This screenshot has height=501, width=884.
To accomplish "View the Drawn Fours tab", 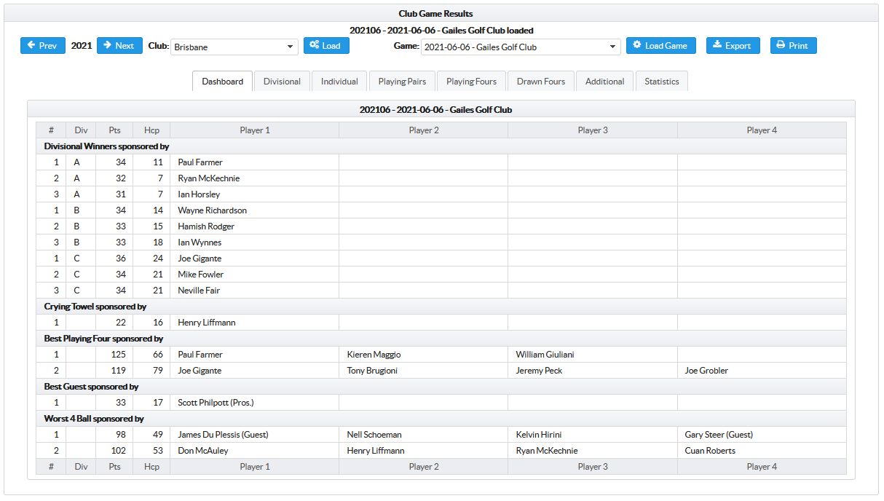I will point(541,82).
